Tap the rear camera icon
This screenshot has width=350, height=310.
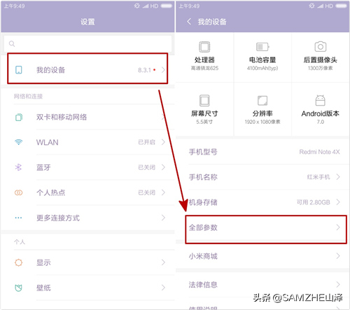[x=321, y=46]
